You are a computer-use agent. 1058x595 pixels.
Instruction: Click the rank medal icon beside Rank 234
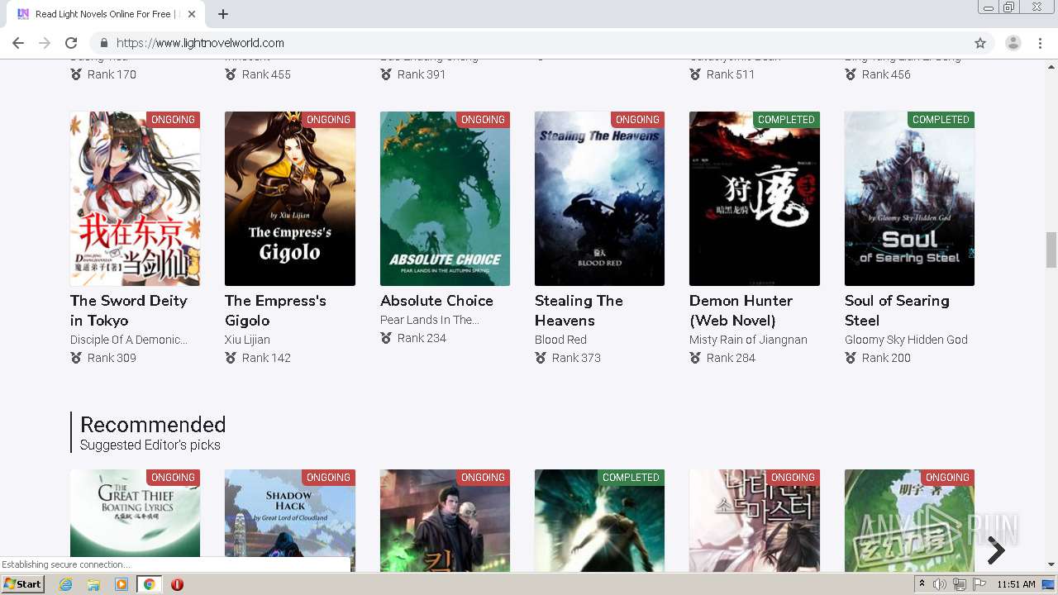click(386, 338)
